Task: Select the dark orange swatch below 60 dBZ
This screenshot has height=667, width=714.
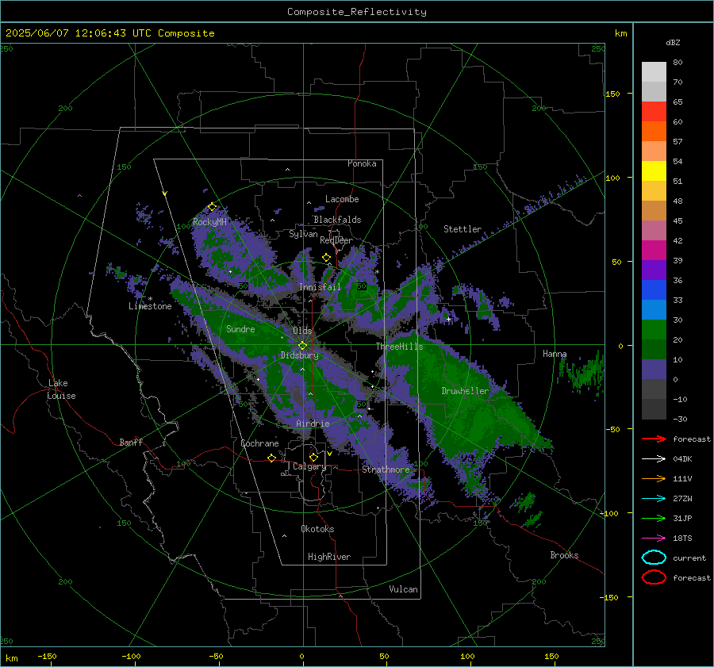Action: coord(654,132)
